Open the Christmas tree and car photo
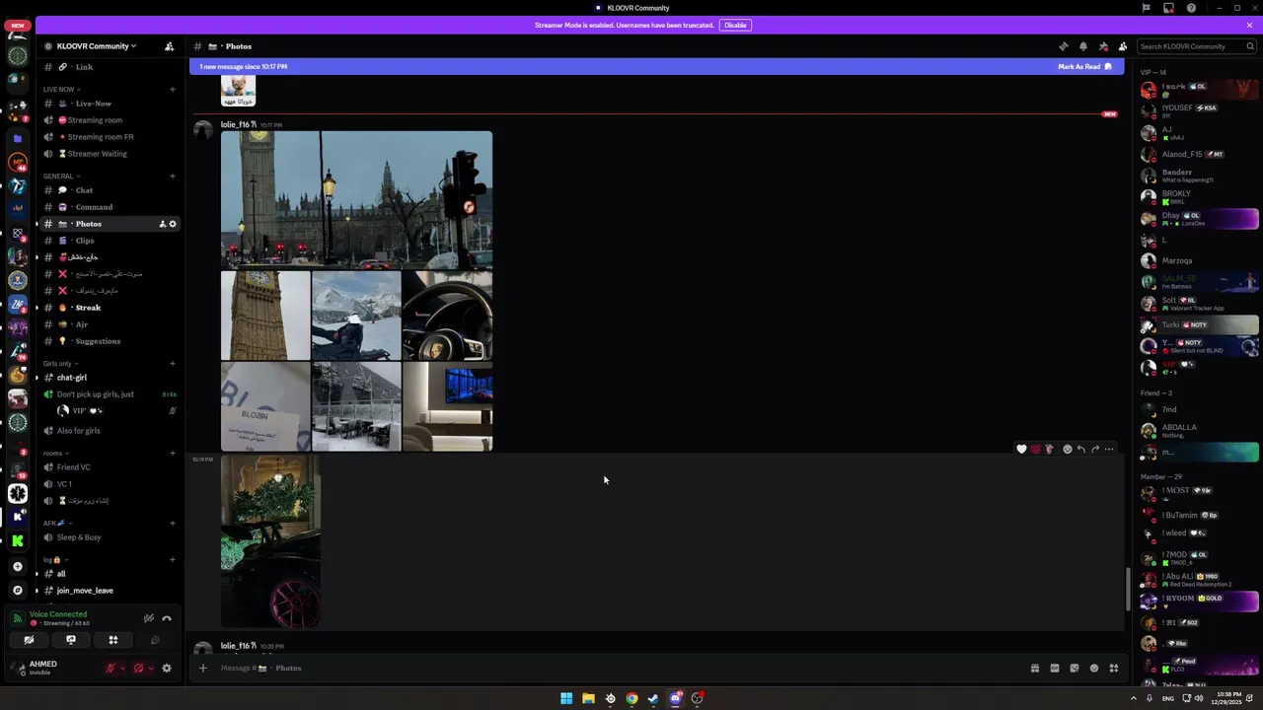1263x710 pixels. coord(271,541)
